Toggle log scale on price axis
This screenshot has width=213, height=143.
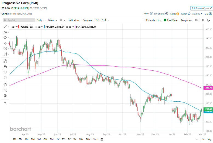click(x=209, y=139)
